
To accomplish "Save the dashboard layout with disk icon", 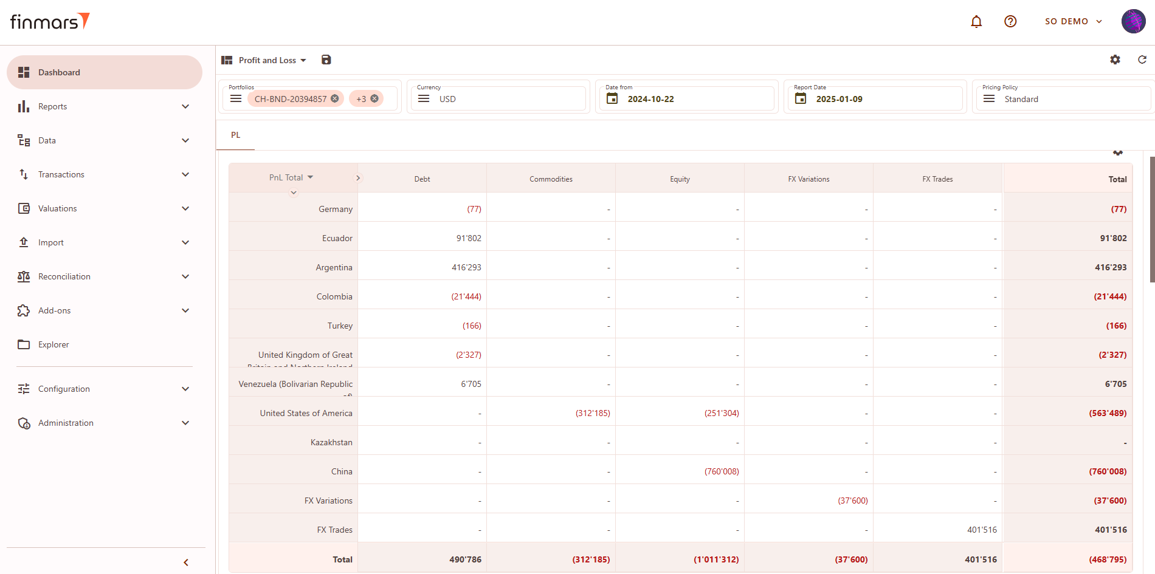I will (326, 60).
